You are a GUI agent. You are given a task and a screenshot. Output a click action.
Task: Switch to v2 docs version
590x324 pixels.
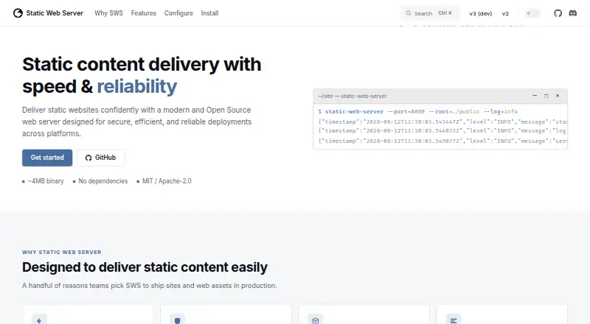click(x=505, y=13)
